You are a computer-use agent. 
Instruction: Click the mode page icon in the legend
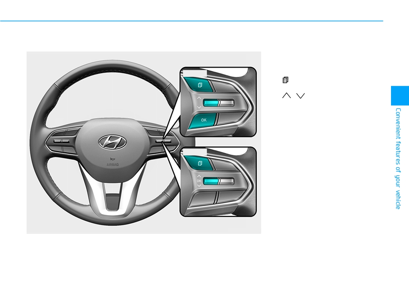point(285,80)
